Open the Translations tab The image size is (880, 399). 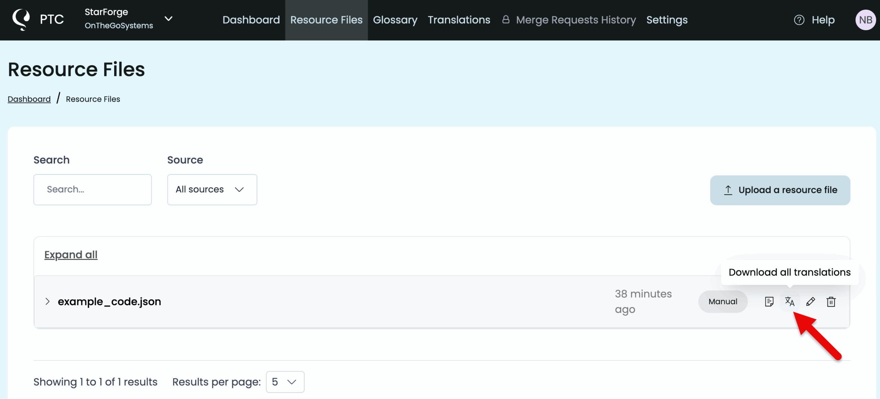pos(459,20)
